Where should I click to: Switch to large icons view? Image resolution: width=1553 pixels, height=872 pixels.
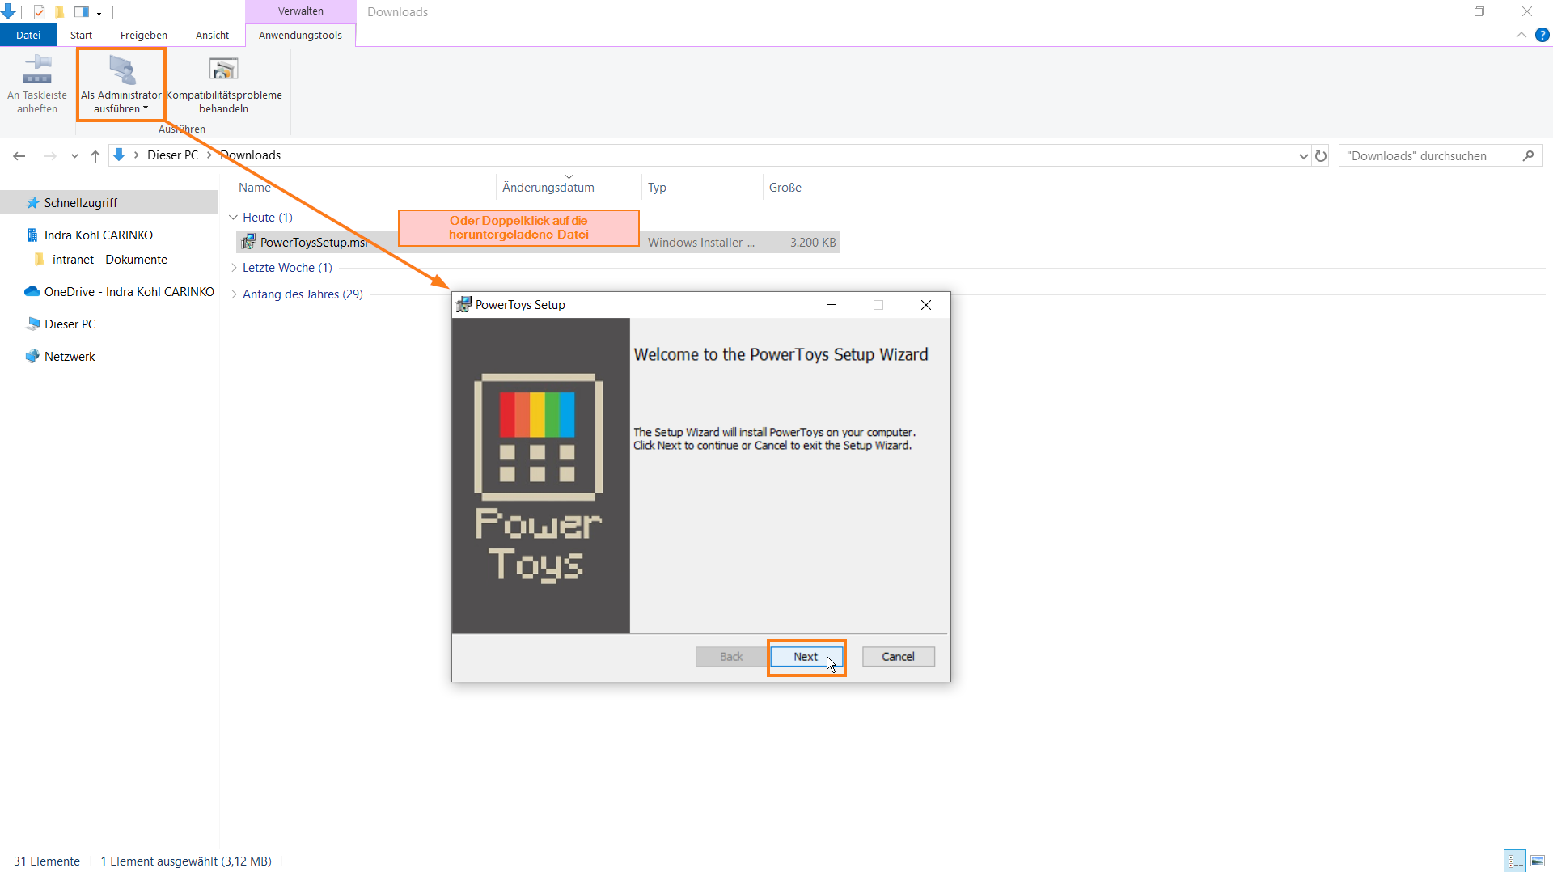tap(1538, 861)
